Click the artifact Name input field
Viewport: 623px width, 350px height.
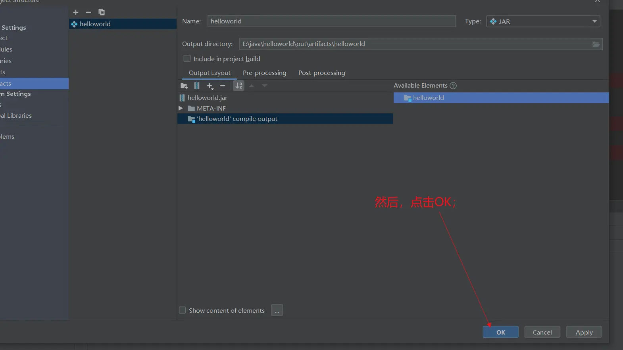[331, 21]
